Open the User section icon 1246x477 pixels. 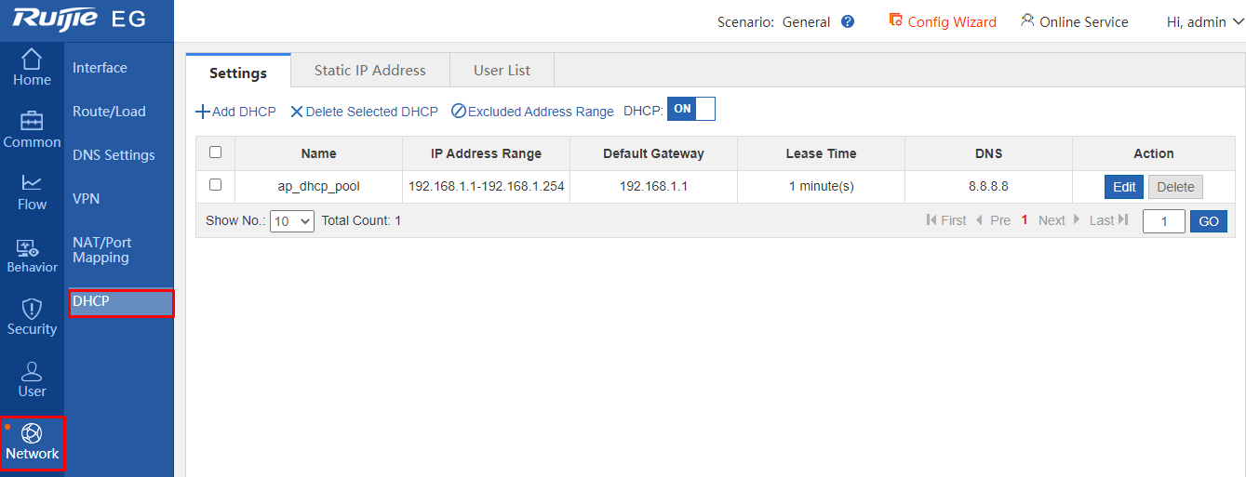(32, 372)
